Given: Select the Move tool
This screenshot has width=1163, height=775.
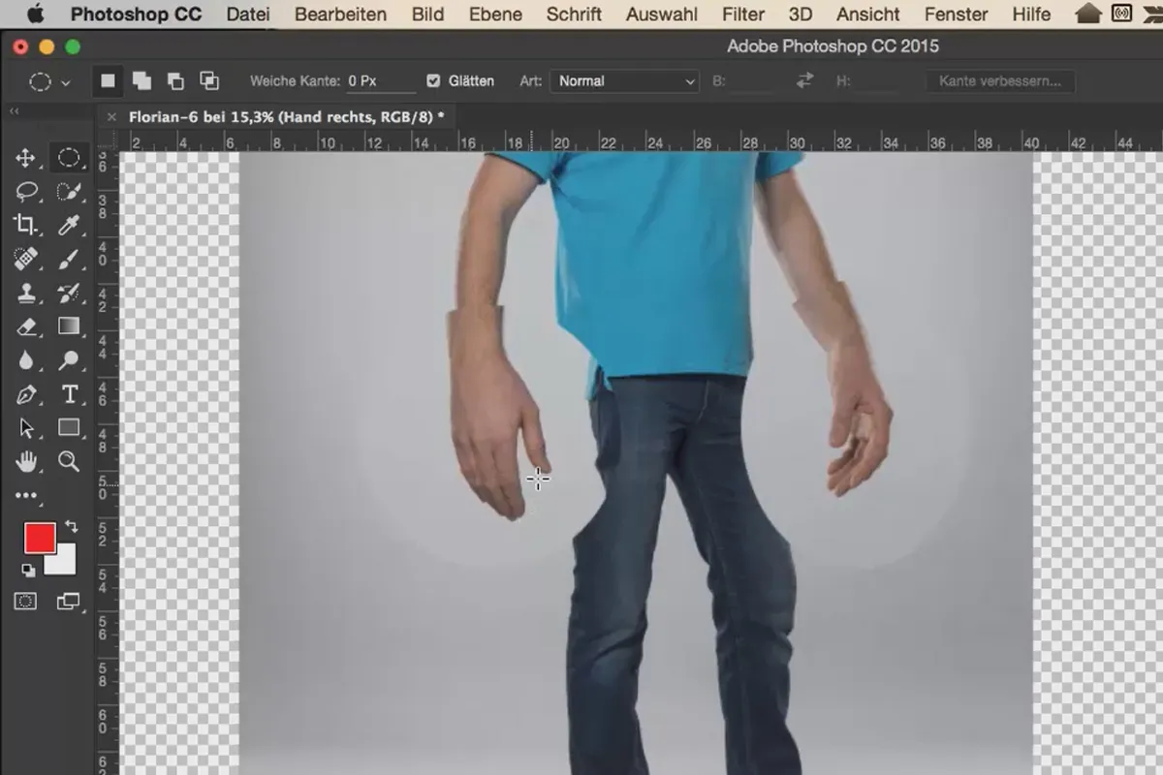Looking at the screenshot, I should click(x=26, y=158).
